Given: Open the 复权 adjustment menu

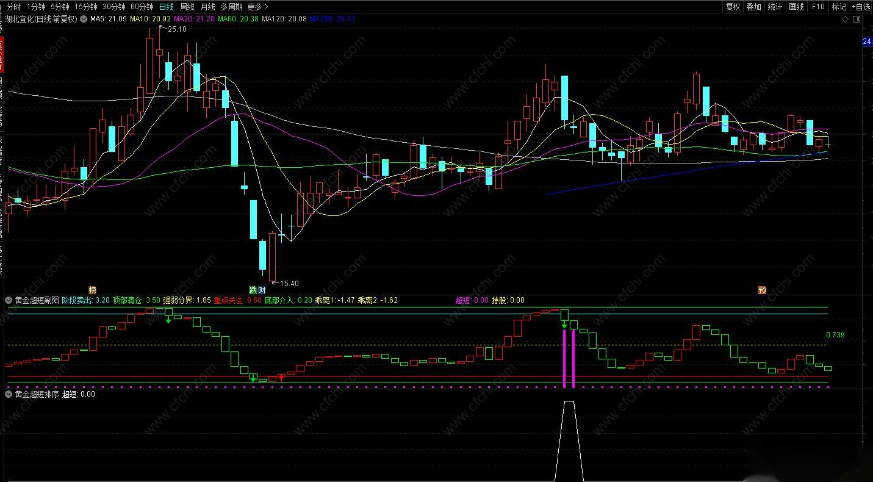Looking at the screenshot, I should pyautogui.click(x=733, y=7).
